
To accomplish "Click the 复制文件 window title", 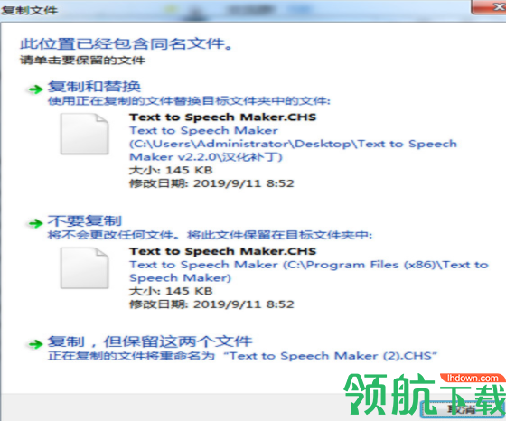I will (x=30, y=10).
